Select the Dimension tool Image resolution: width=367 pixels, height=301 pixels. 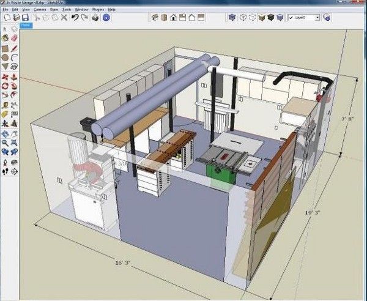[14, 105]
